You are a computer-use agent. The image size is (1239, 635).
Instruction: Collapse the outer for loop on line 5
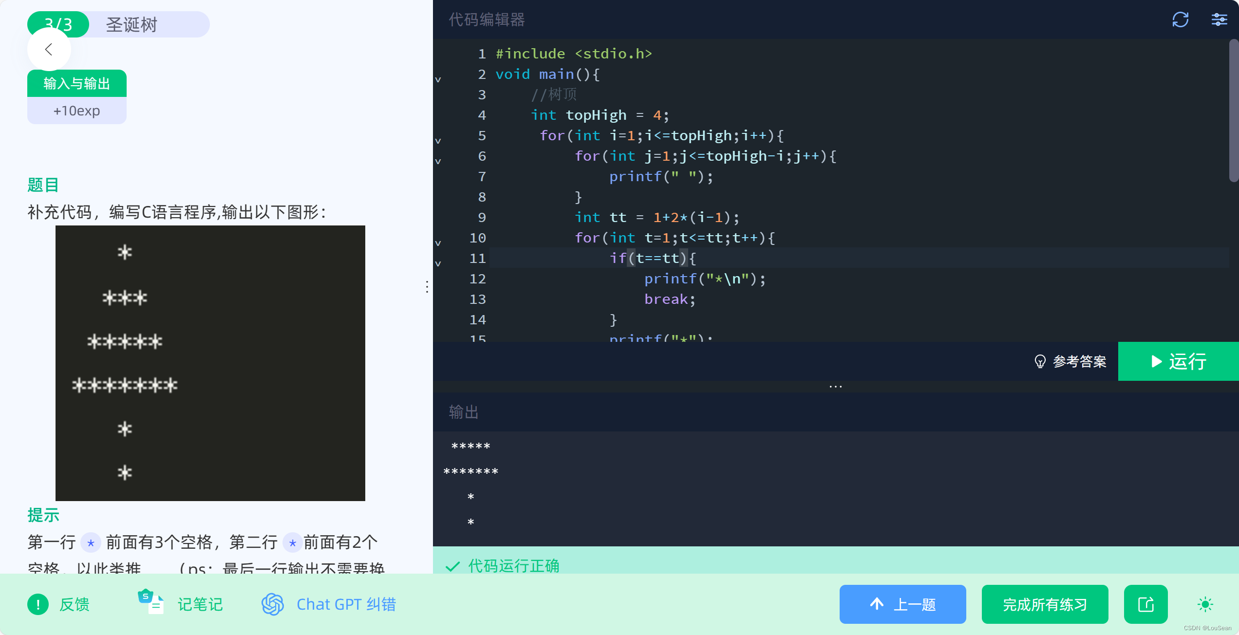tap(438, 141)
